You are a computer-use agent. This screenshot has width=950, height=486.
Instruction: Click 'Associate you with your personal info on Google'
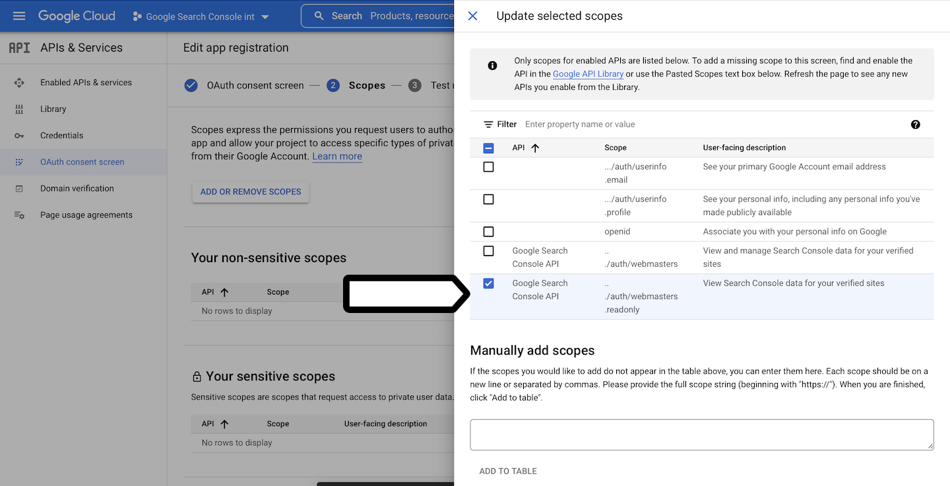point(794,232)
